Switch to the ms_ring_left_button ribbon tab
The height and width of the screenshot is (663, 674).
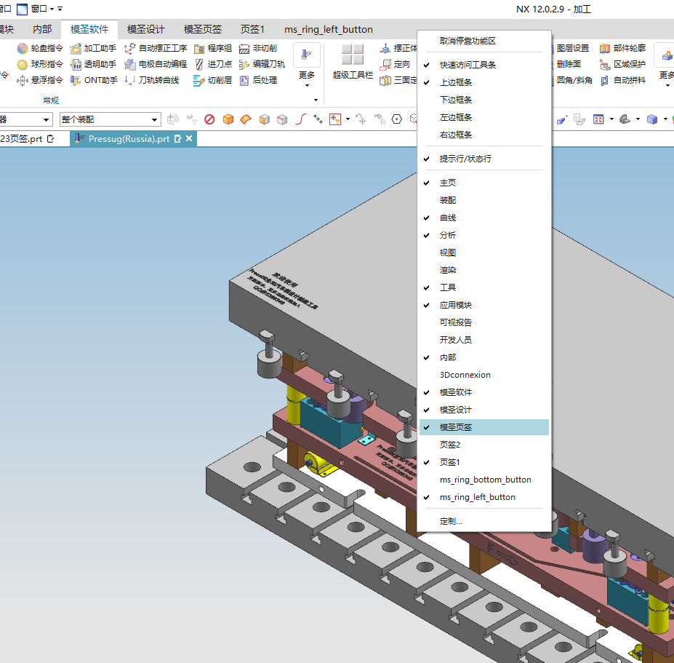click(x=329, y=29)
